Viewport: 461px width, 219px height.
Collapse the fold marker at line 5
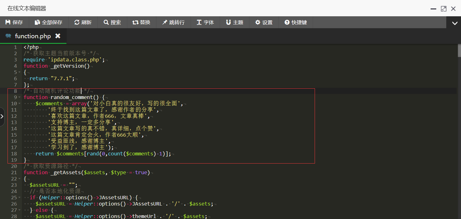[19, 72]
